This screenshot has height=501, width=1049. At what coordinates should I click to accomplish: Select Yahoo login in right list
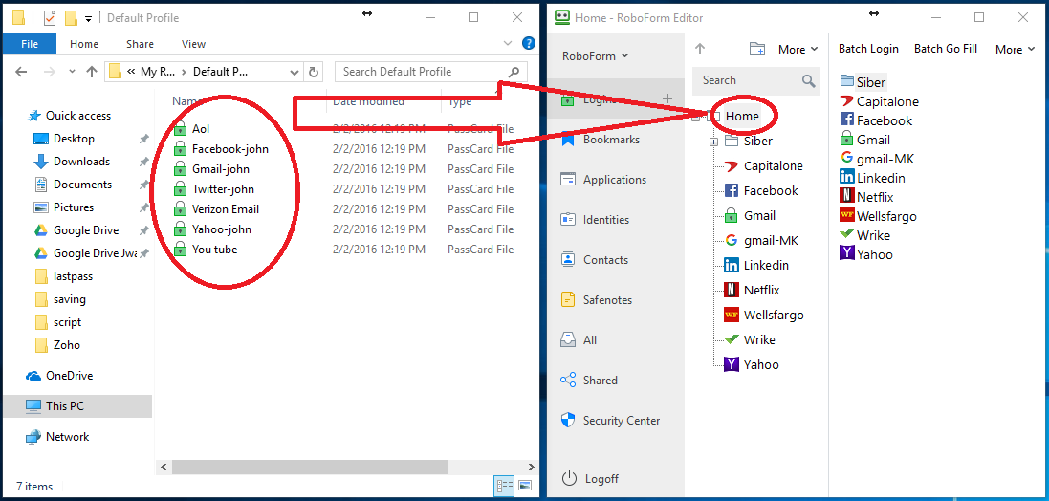click(x=865, y=254)
